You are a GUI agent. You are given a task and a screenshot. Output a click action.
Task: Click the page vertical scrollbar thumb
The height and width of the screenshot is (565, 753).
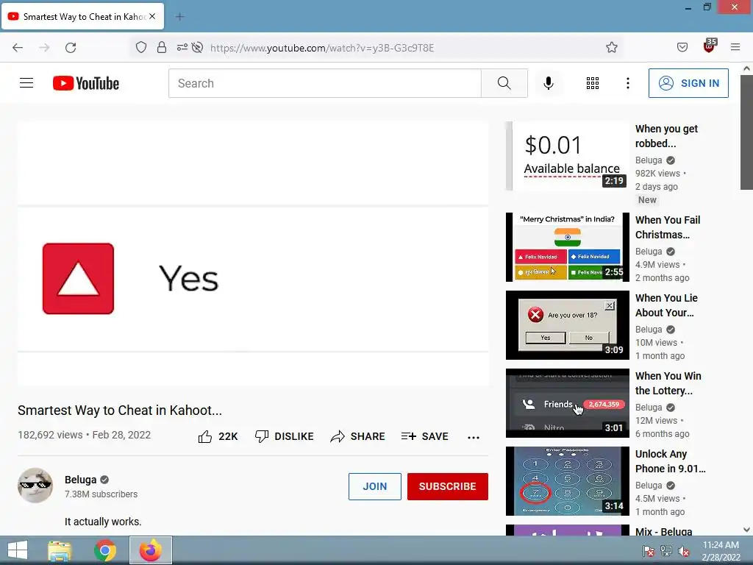(x=746, y=132)
